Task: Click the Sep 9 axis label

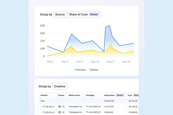Action: (79, 62)
